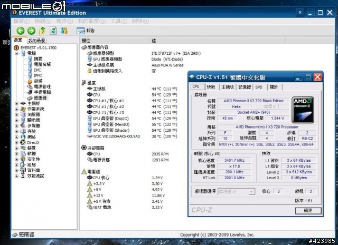Open the 檢視 menu
The image size is (338, 245).
43,21
